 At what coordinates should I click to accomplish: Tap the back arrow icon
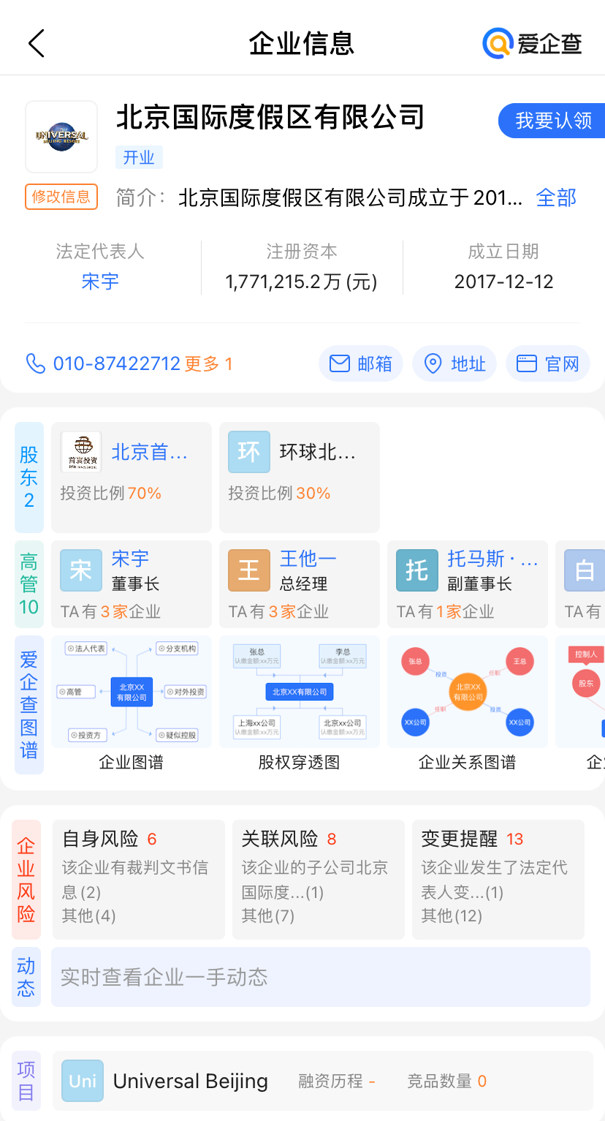click(x=37, y=44)
